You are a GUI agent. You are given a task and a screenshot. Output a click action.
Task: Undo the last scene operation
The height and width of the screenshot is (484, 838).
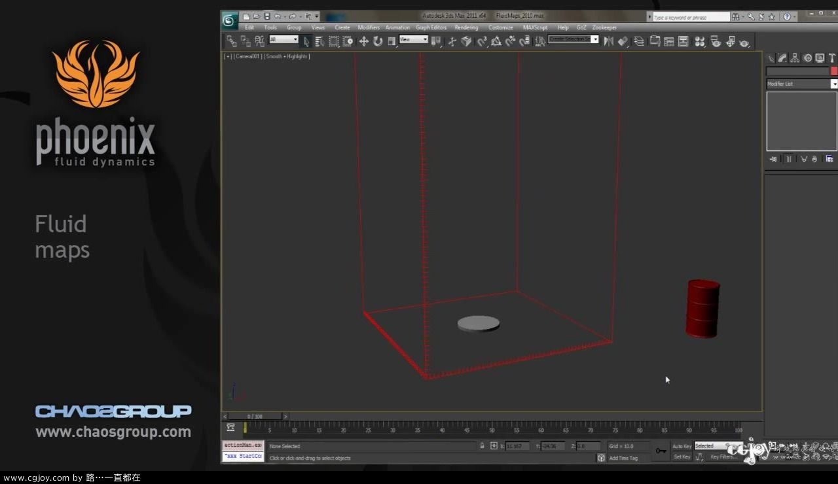click(278, 16)
